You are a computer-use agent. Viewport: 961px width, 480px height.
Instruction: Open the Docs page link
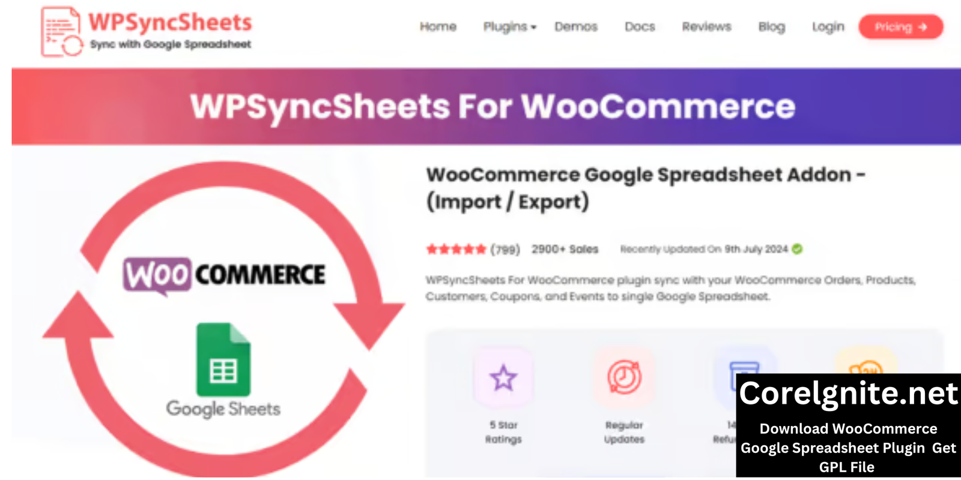coord(640,27)
